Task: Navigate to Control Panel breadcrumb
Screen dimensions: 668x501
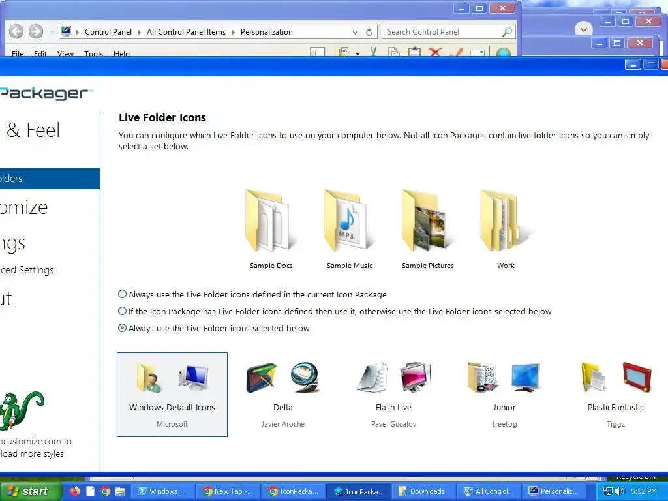Action: pyautogui.click(x=108, y=32)
